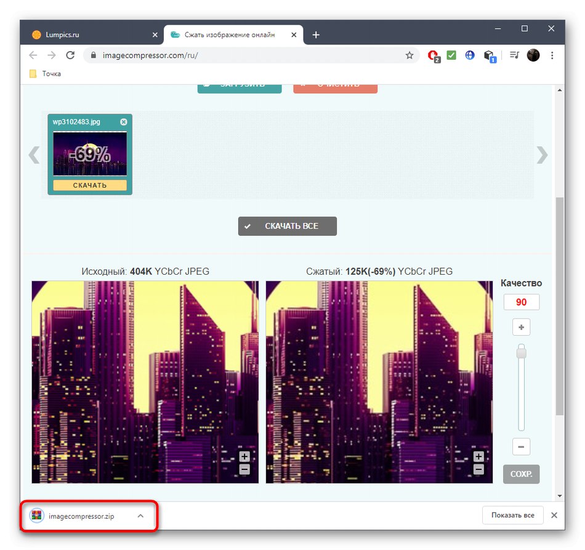This screenshot has height=550, width=585.
Task: Go forward to the next page
Action: tap(52, 55)
